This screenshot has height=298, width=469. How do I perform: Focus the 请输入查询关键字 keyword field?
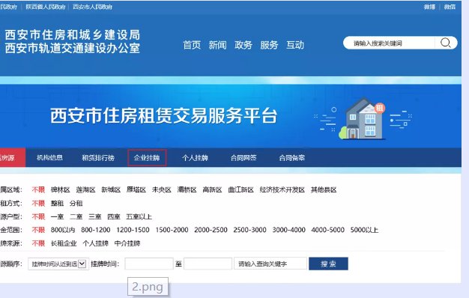[x=270, y=264]
